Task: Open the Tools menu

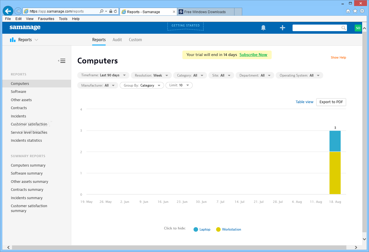Action: pyautogui.click(x=63, y=19)
